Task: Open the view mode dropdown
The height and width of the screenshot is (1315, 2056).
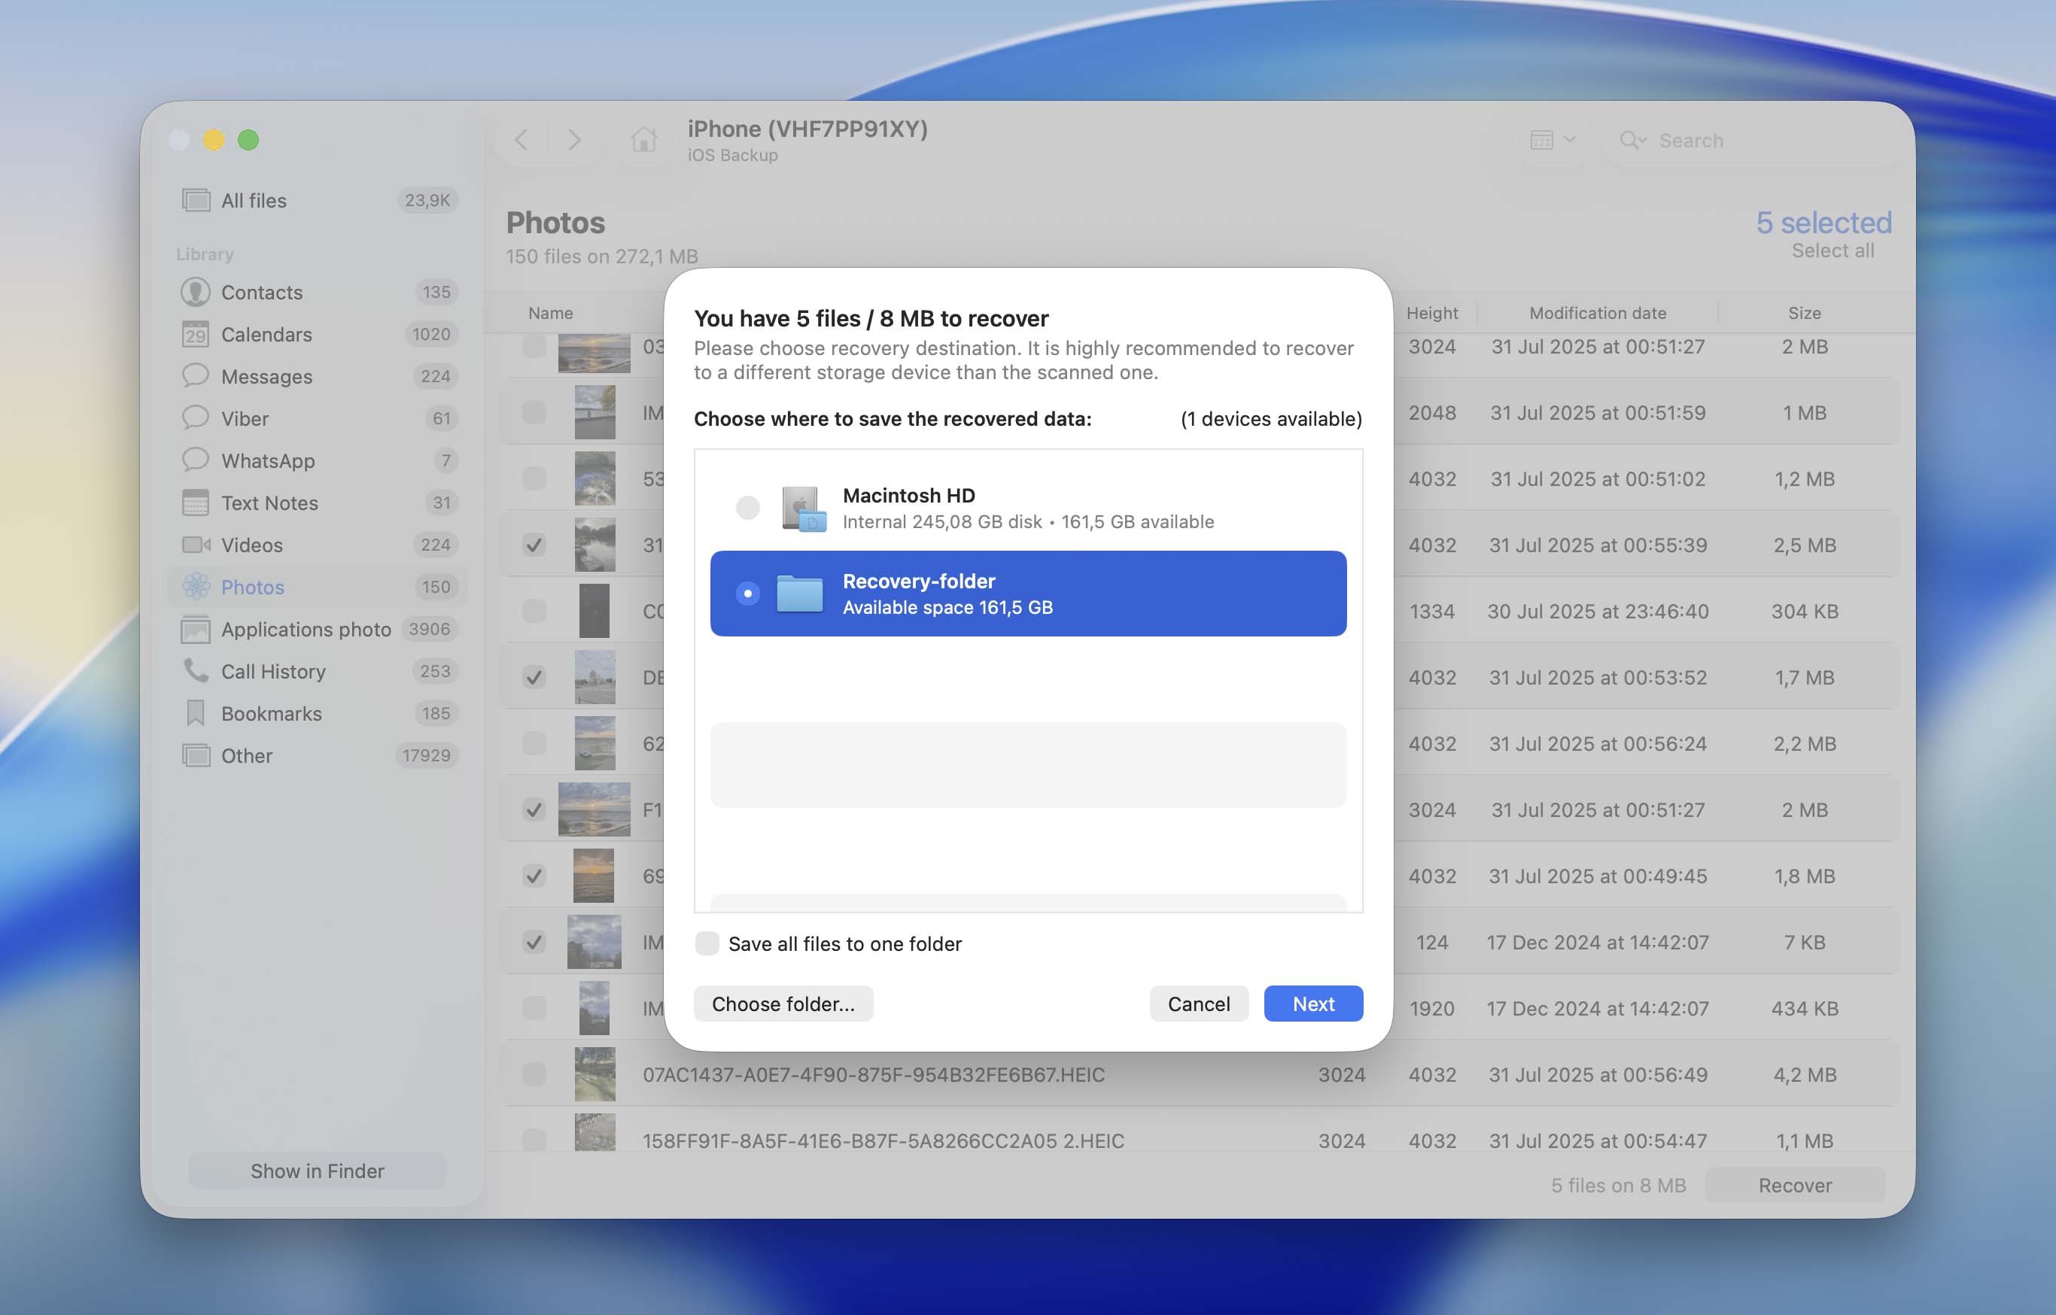Action: (x=1552, y=139)
